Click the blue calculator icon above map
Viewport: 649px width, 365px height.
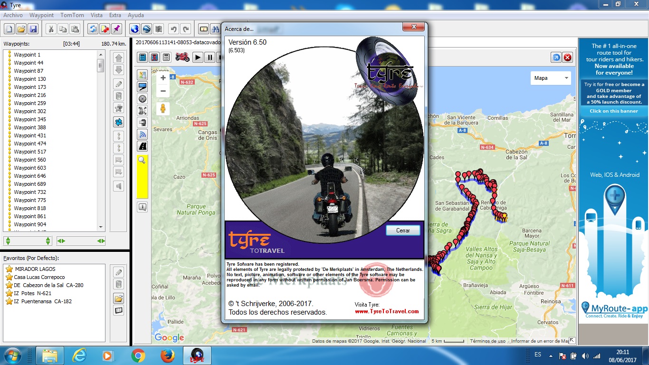(142, 58)
